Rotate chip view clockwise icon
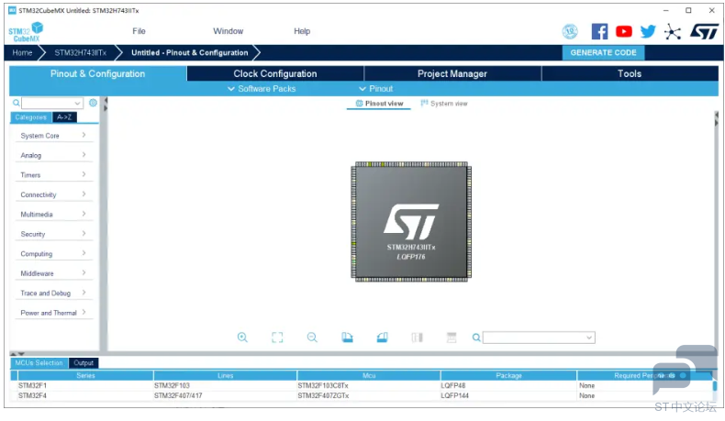725x421 pixels. [x=347, y=338]
